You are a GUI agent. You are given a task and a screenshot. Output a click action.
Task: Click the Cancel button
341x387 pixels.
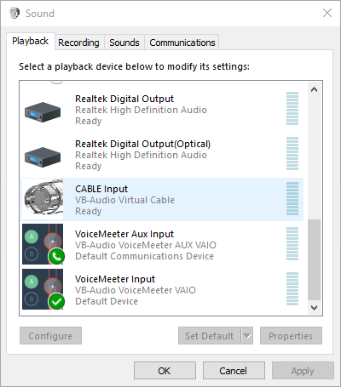(x=234, y=371)
